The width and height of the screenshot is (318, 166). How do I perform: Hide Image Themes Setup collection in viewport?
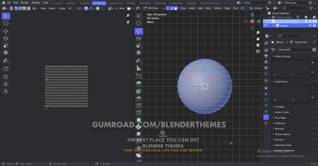[310, 21]
